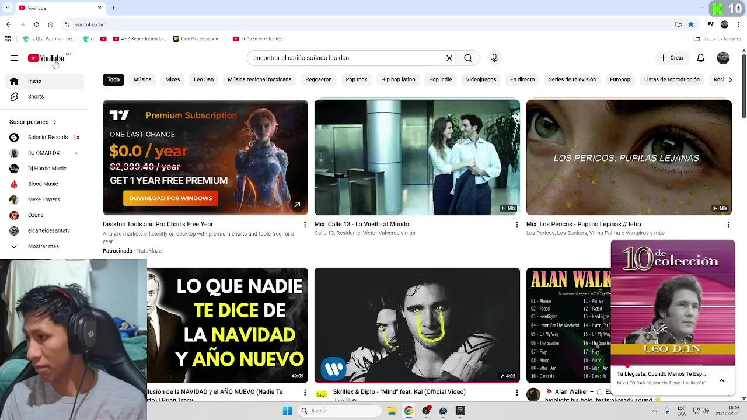Select Hip hop latino chip
The height and width of the screenshot is (420, 747).
pyautogui.click(x=398, y=79)
